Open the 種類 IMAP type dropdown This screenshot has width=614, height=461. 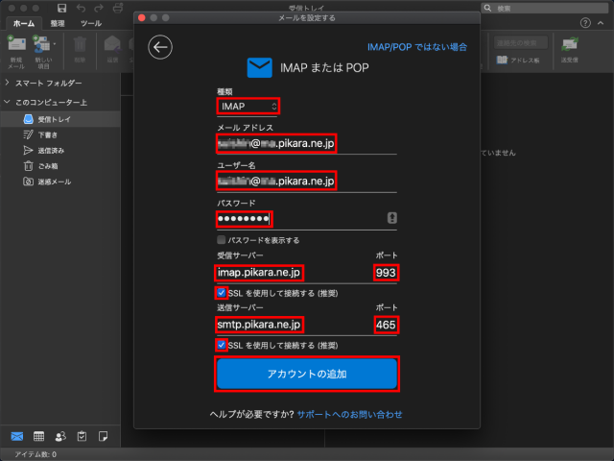[x=248, y=106]
